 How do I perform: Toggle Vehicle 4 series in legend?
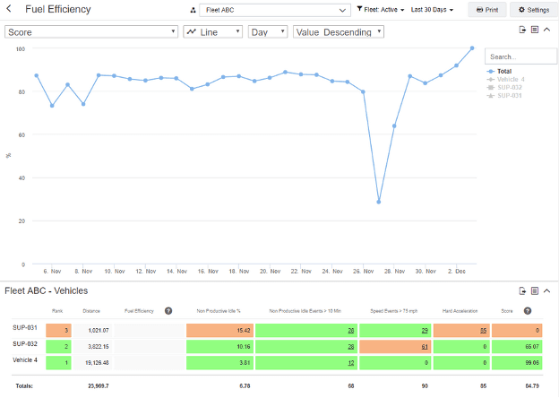pyautogui.click(x=510, y=79)
